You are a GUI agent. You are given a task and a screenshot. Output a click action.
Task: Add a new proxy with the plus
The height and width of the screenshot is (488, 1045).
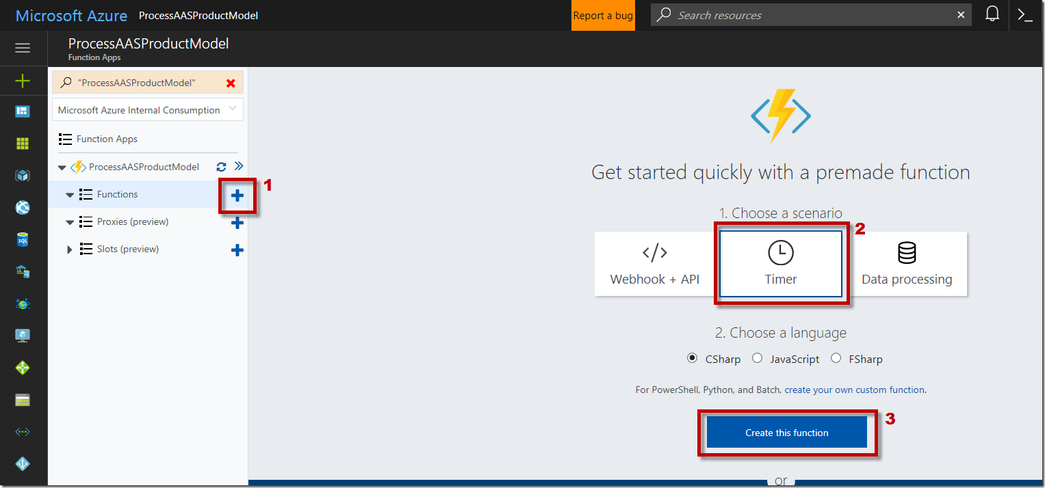[x=237, y=223]
